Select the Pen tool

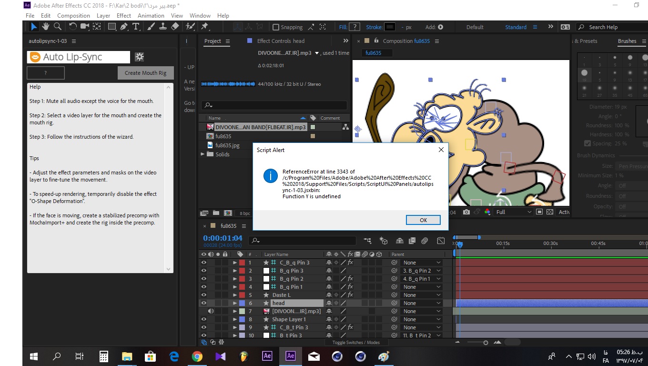124,27
